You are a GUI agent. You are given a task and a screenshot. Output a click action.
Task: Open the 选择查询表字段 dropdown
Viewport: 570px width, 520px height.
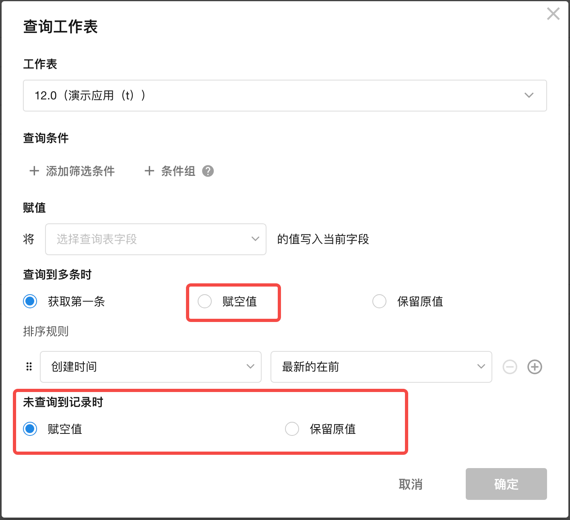[155, 239]
